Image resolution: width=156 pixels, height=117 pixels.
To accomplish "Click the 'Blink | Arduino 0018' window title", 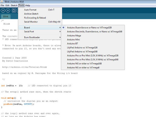I will point(14,2).
